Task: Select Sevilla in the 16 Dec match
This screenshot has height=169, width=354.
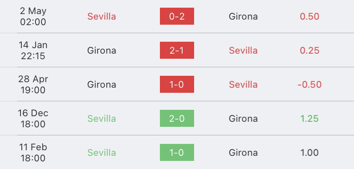Action: pyautogui.click(x=102, y=118)
